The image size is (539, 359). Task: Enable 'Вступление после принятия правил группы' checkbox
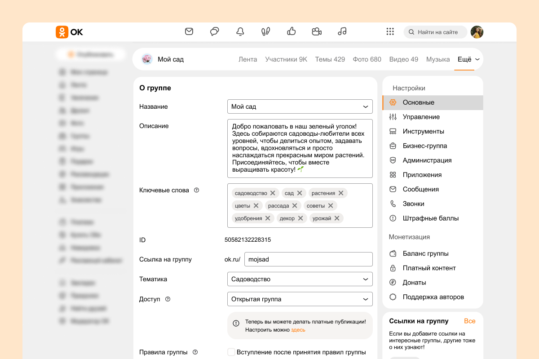point(231,352)
